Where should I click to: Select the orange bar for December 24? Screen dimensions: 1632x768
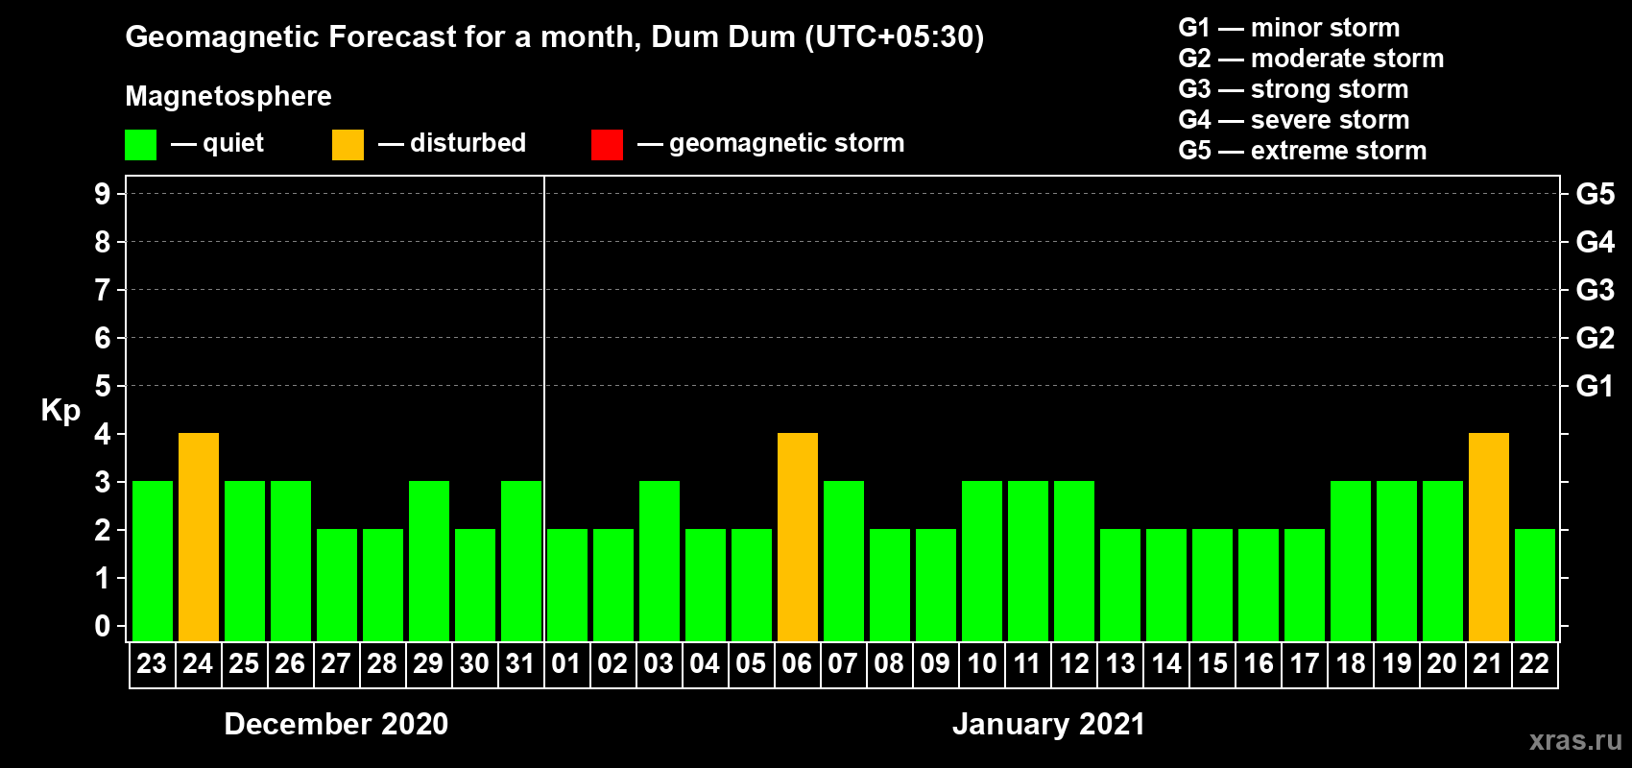click(x=199, y=537)
